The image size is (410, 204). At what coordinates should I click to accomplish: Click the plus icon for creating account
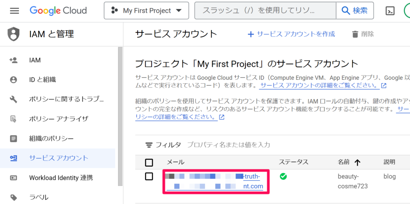pyautogui.click(x=251, y=34)
